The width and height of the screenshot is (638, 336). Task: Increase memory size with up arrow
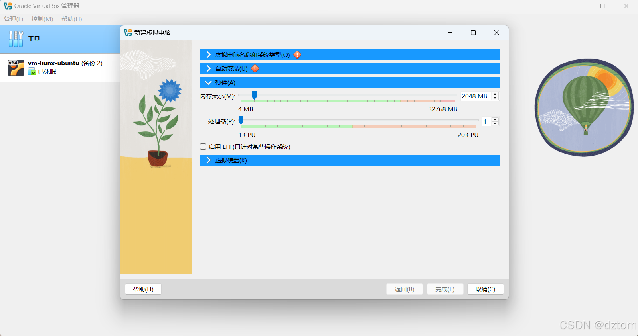495,94
